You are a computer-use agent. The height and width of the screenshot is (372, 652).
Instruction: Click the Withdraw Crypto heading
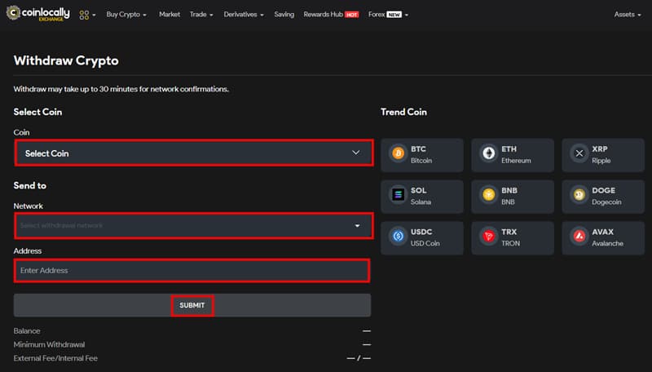pos(66,60)
